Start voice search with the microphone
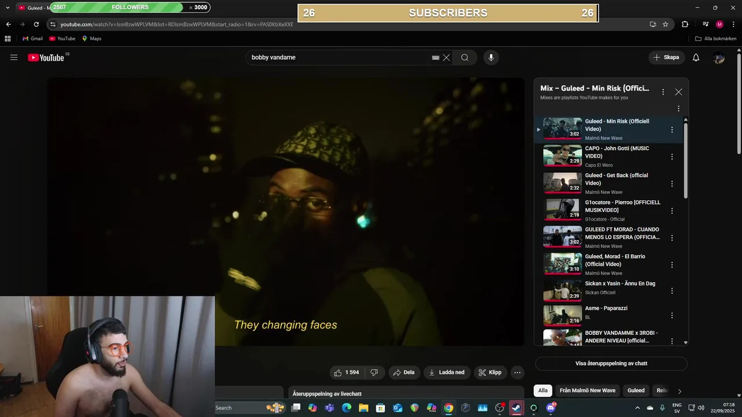 tap(491, 57)
